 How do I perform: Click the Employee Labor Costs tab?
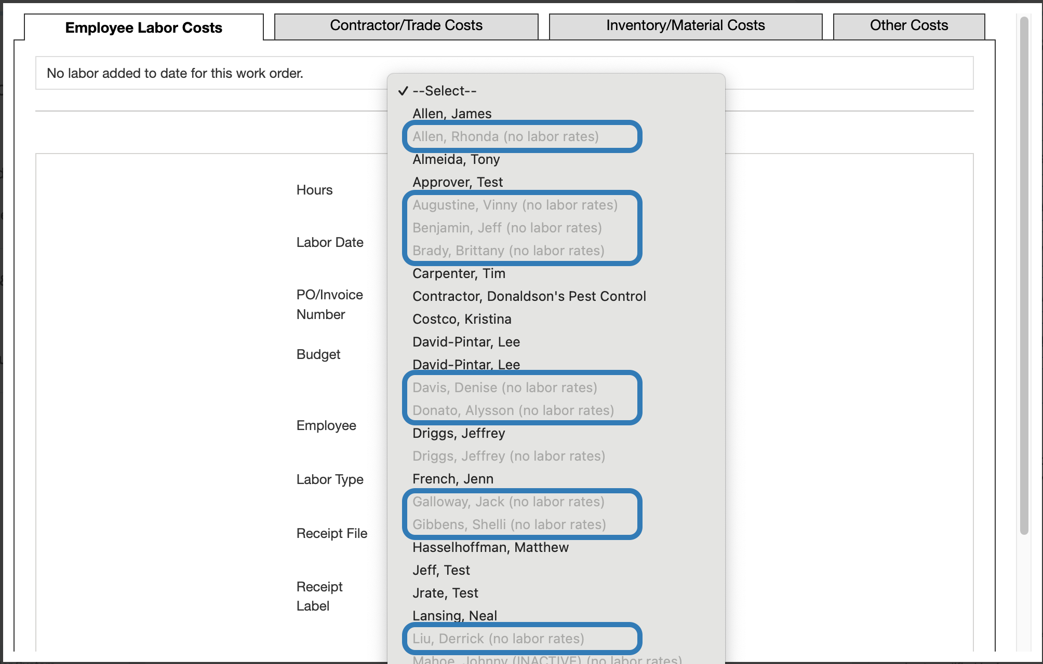pyautogui.click(x=143, y=28)
